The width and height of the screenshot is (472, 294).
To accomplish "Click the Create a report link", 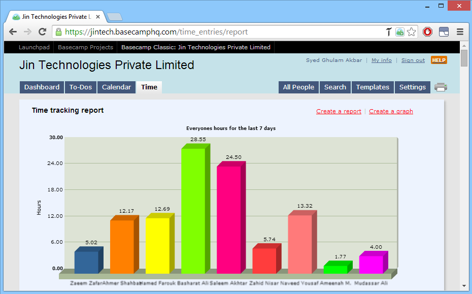I will click(339, 111).
